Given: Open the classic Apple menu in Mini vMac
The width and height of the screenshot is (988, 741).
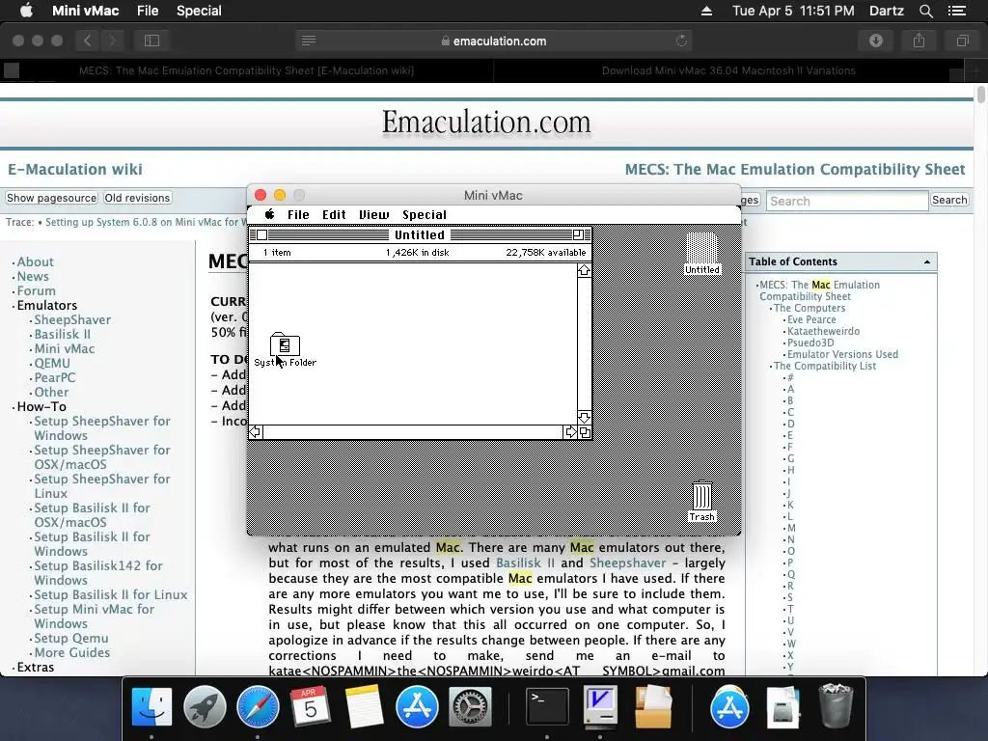Looking at the screenshot, I should tap(270, 214).
